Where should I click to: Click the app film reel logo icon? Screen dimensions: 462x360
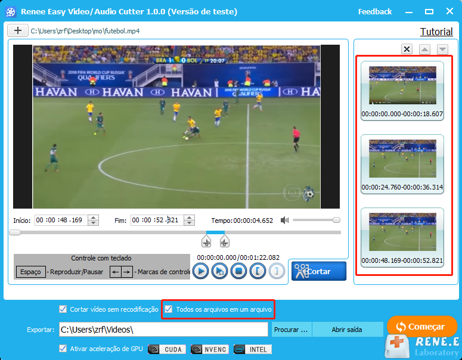tap(11, 12)
